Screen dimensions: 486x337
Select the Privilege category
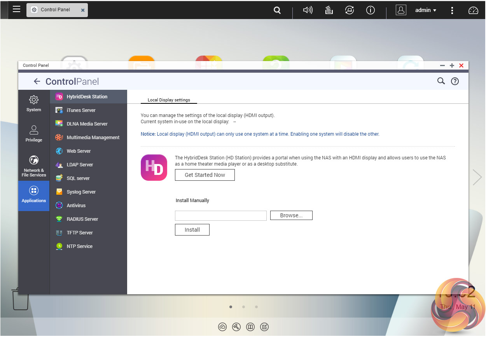pos(34,133)
